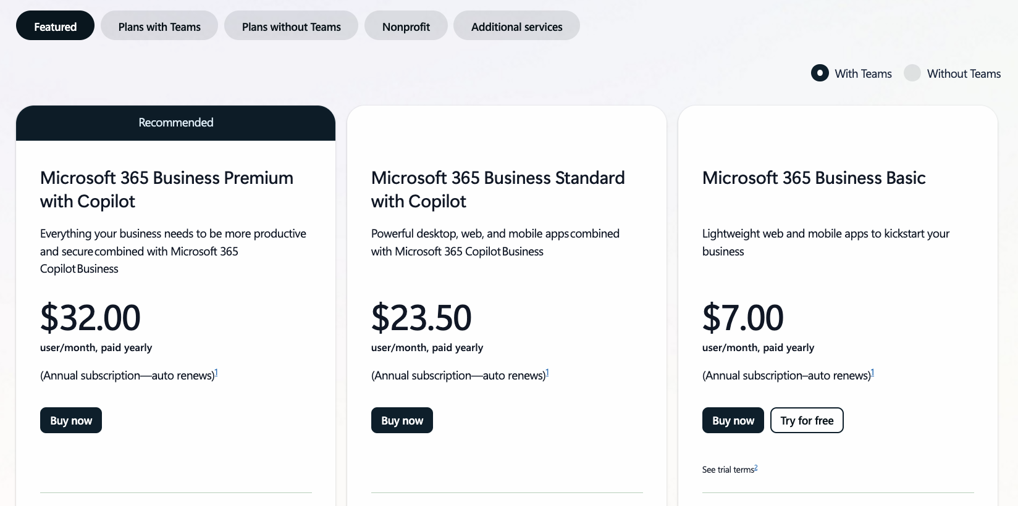Screen dimensions: 1018x506
Task: Click 'user/month, paid yearly' under $32.00
Action: coord(96,347)
